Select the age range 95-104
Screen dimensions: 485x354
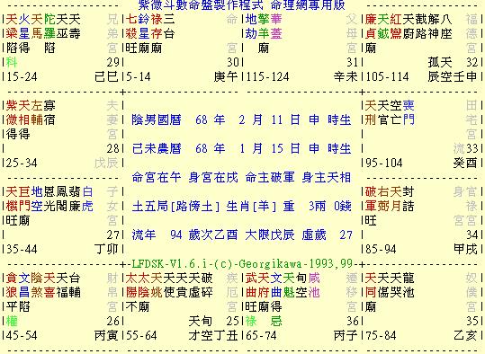[384, 163]
